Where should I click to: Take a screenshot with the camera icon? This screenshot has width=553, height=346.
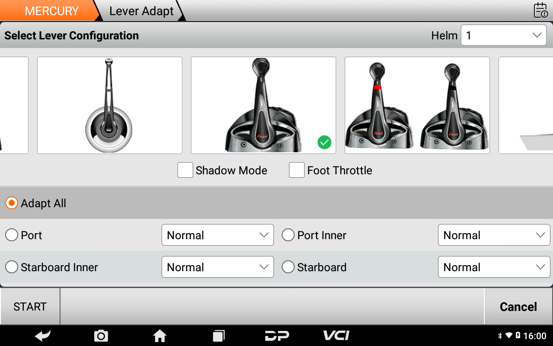101,336
